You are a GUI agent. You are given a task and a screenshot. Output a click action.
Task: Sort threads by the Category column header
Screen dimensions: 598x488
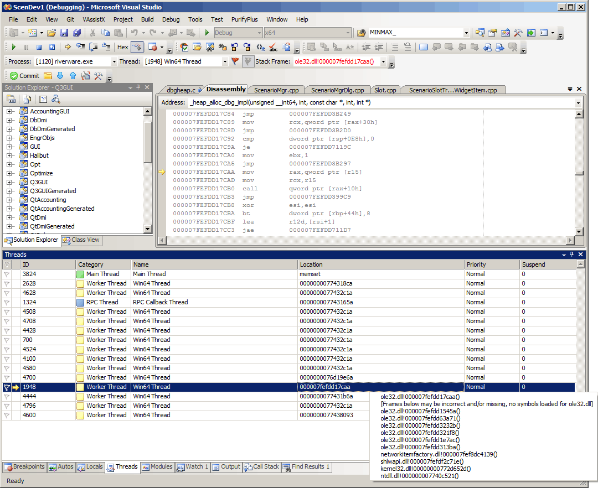(x=104, y=265)
